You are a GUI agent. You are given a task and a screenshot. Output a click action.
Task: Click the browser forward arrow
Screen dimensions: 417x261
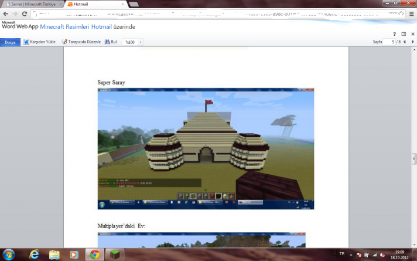tap(15, 14)
